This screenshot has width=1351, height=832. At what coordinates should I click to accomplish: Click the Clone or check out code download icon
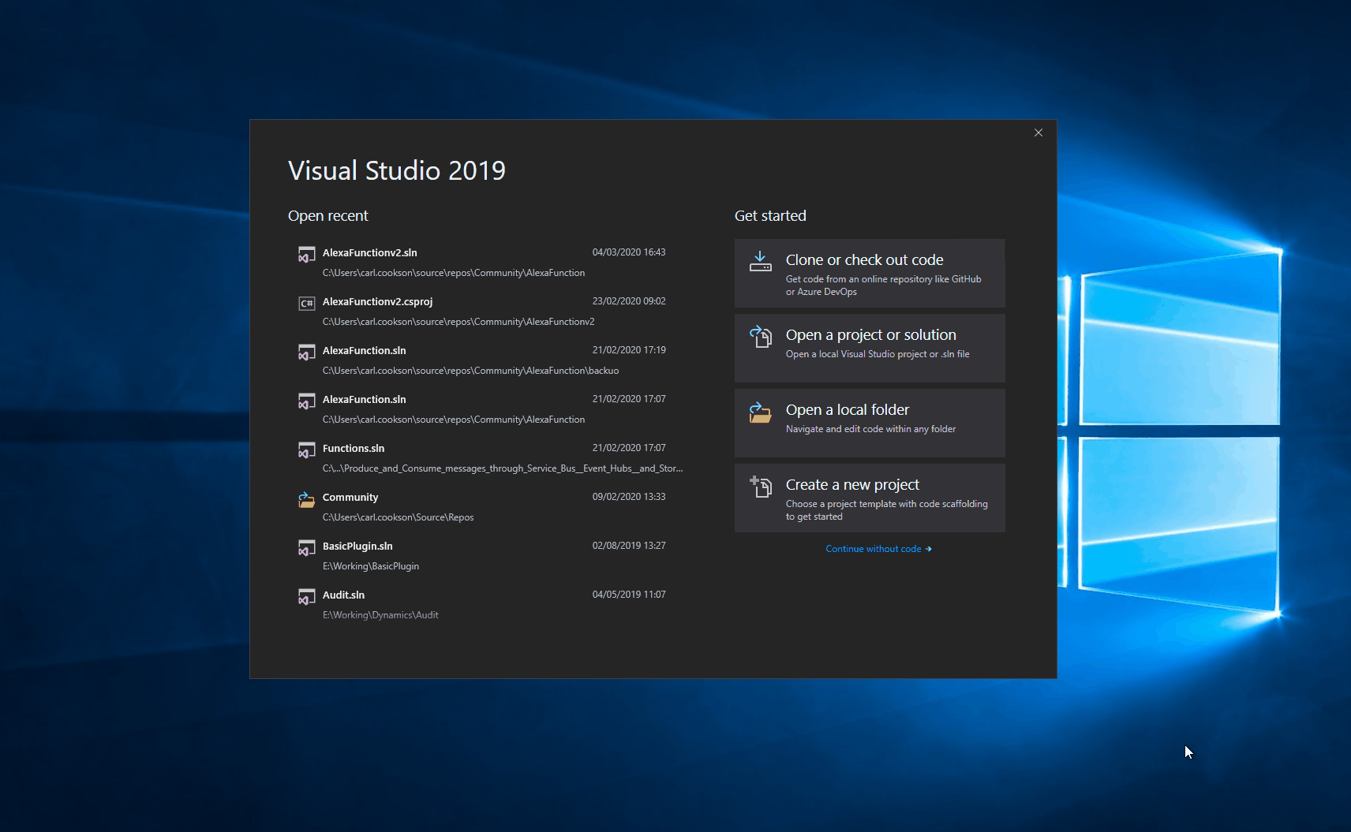coord(760,261)
